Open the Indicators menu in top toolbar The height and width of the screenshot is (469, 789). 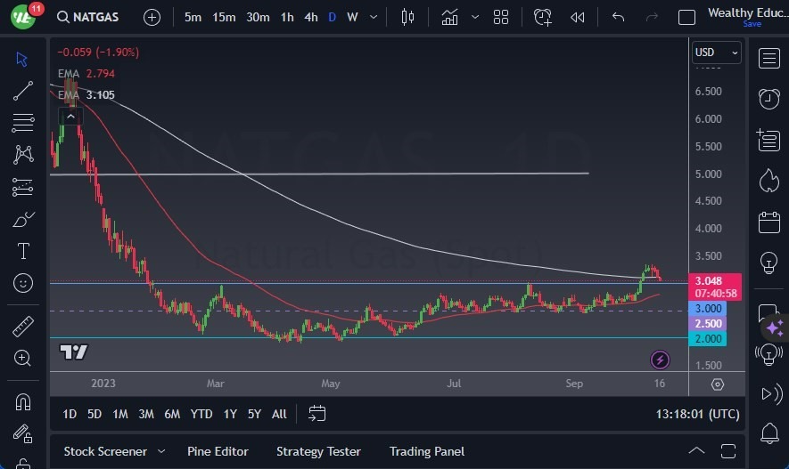(450, 17)
